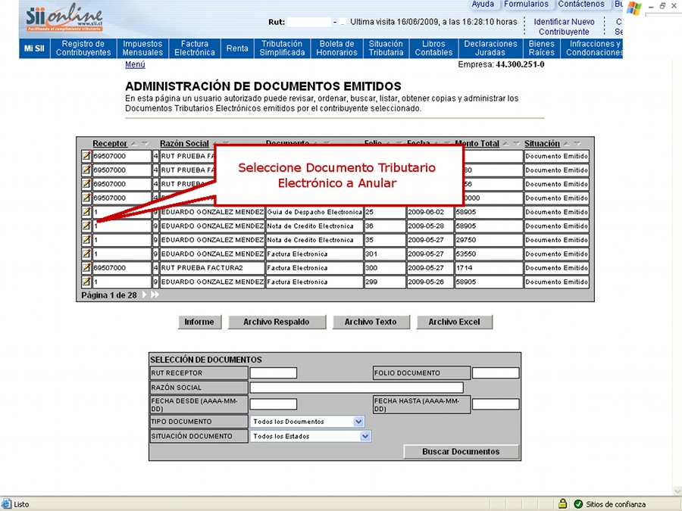Open Boleta de Honorarios menu

pyautogui.click(x=336, y=48)
